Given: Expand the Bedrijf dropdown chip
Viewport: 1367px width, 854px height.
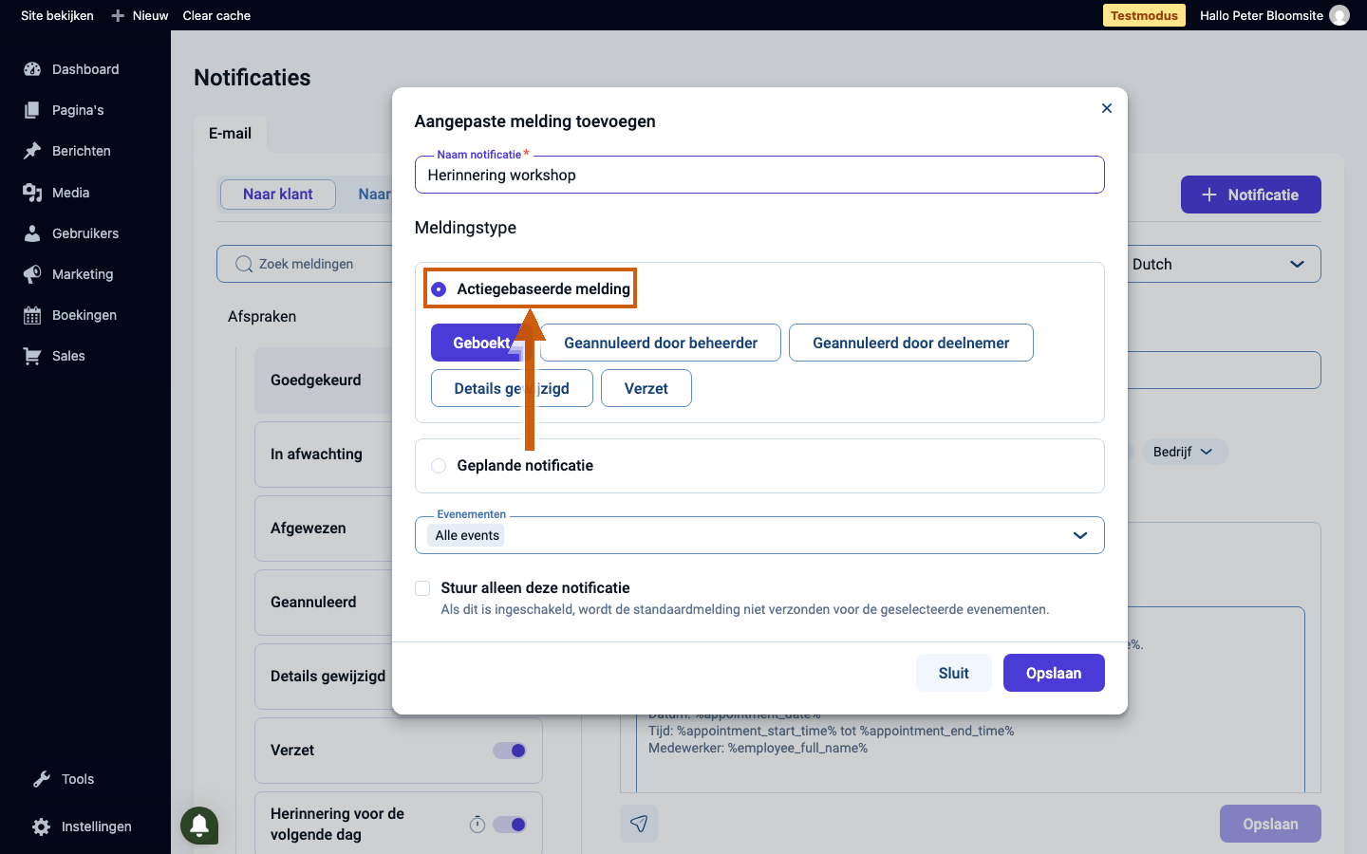Looking at the screenshot, I should pos(1184,452).
